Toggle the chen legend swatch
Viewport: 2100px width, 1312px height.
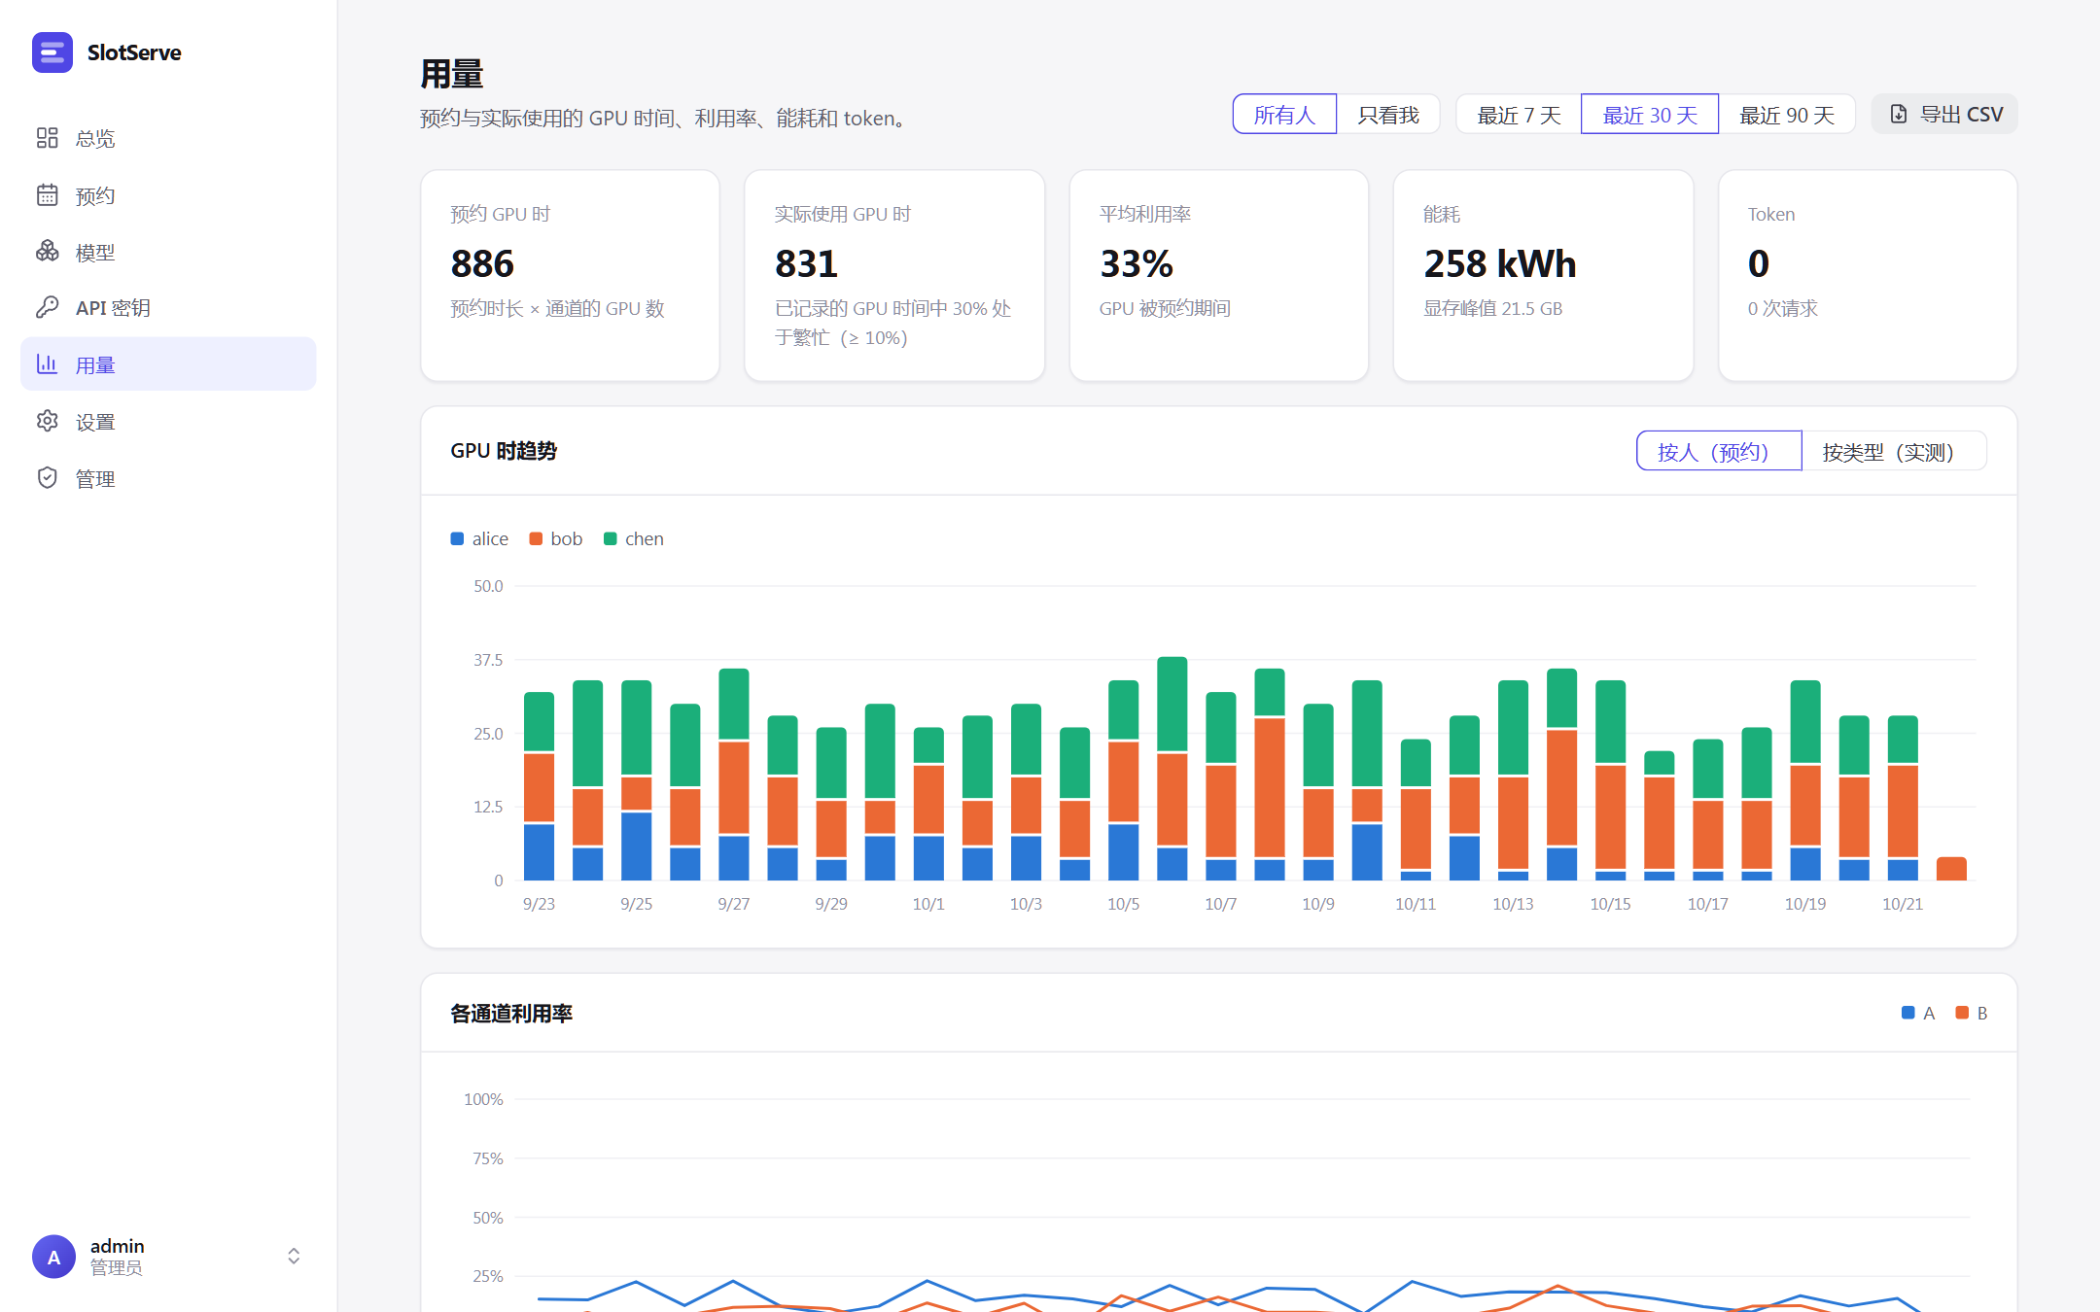611,539
